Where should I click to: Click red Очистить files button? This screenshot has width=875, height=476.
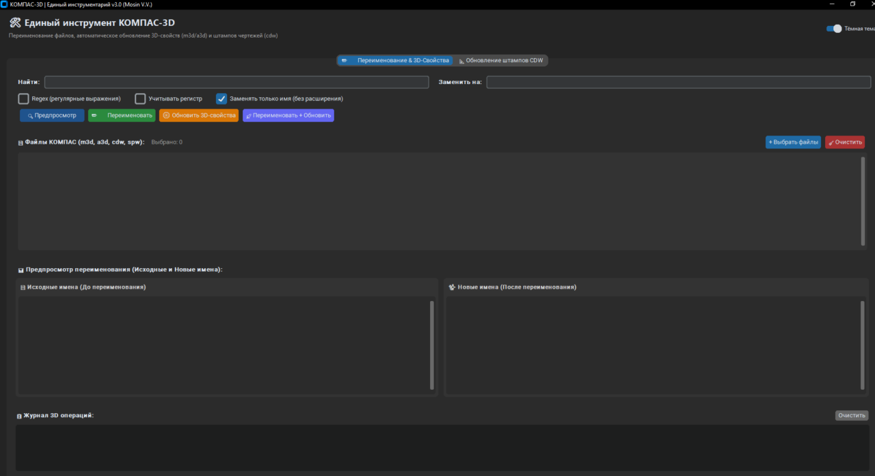point(845,142)
